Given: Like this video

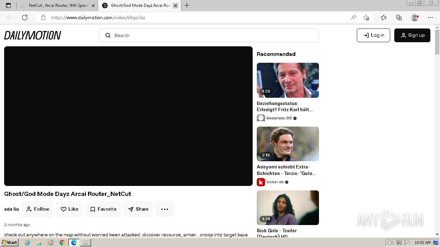Looking at the screenshot, I should (69, 209).
